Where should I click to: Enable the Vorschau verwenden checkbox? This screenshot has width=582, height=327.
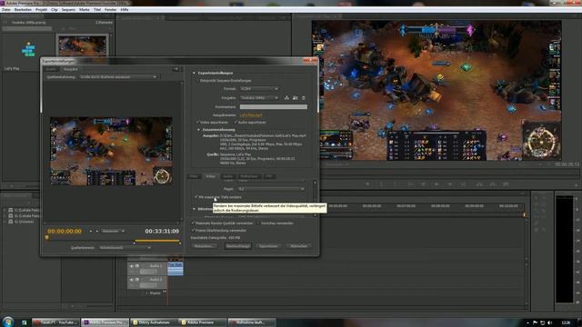[258, 223]
